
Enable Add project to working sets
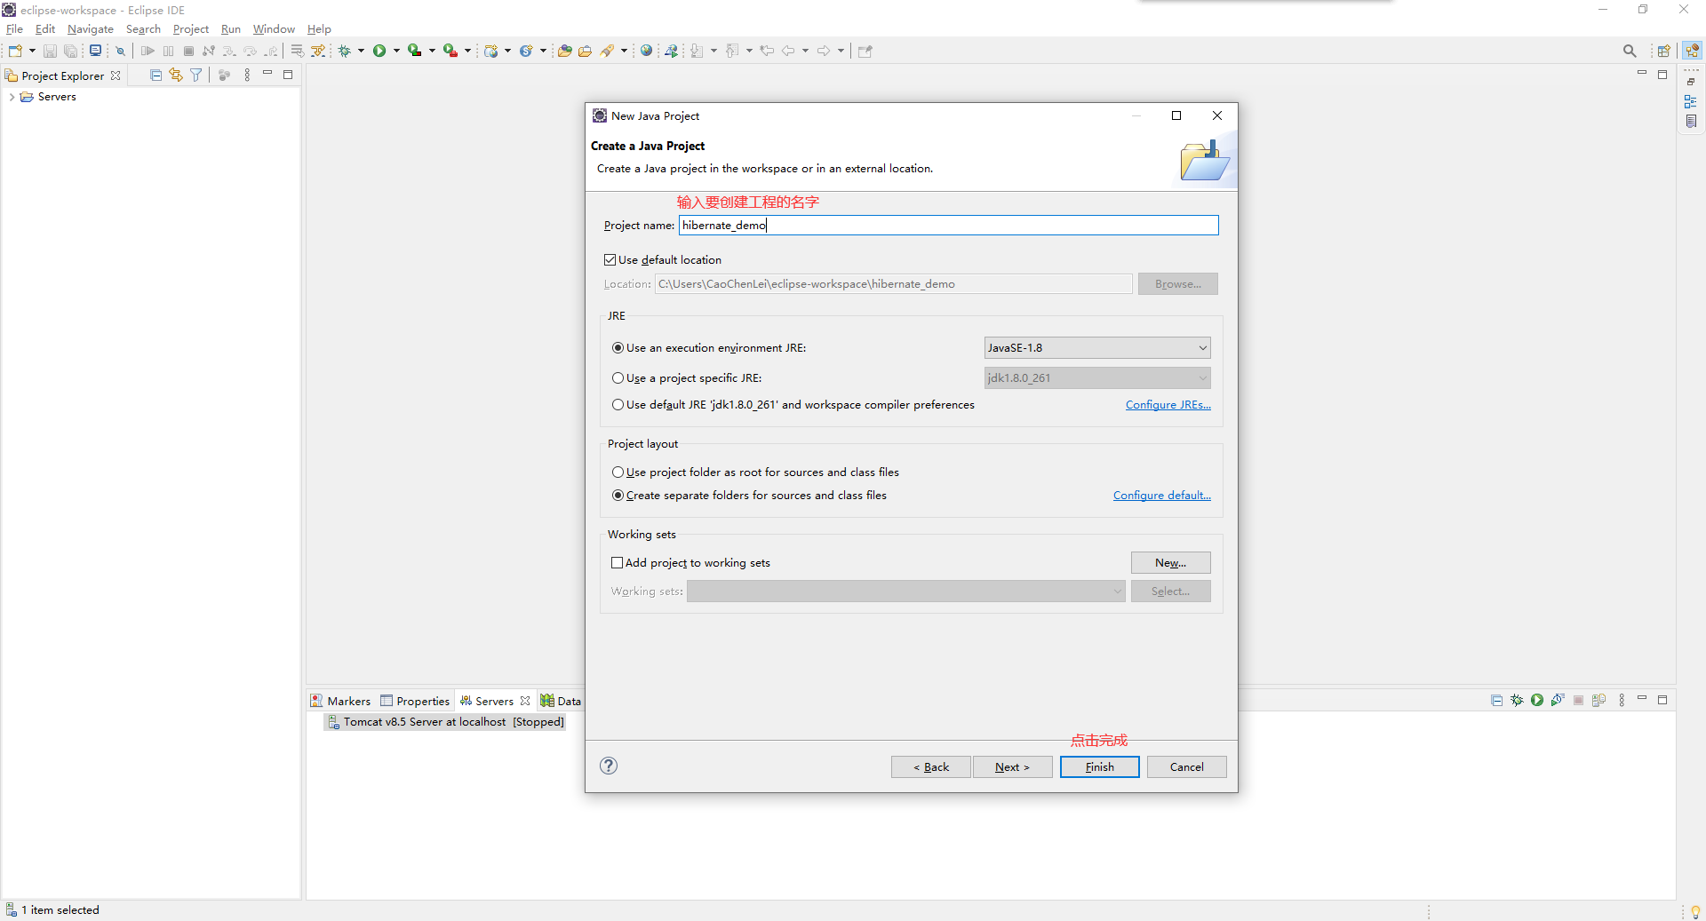(x=617, y=562)
